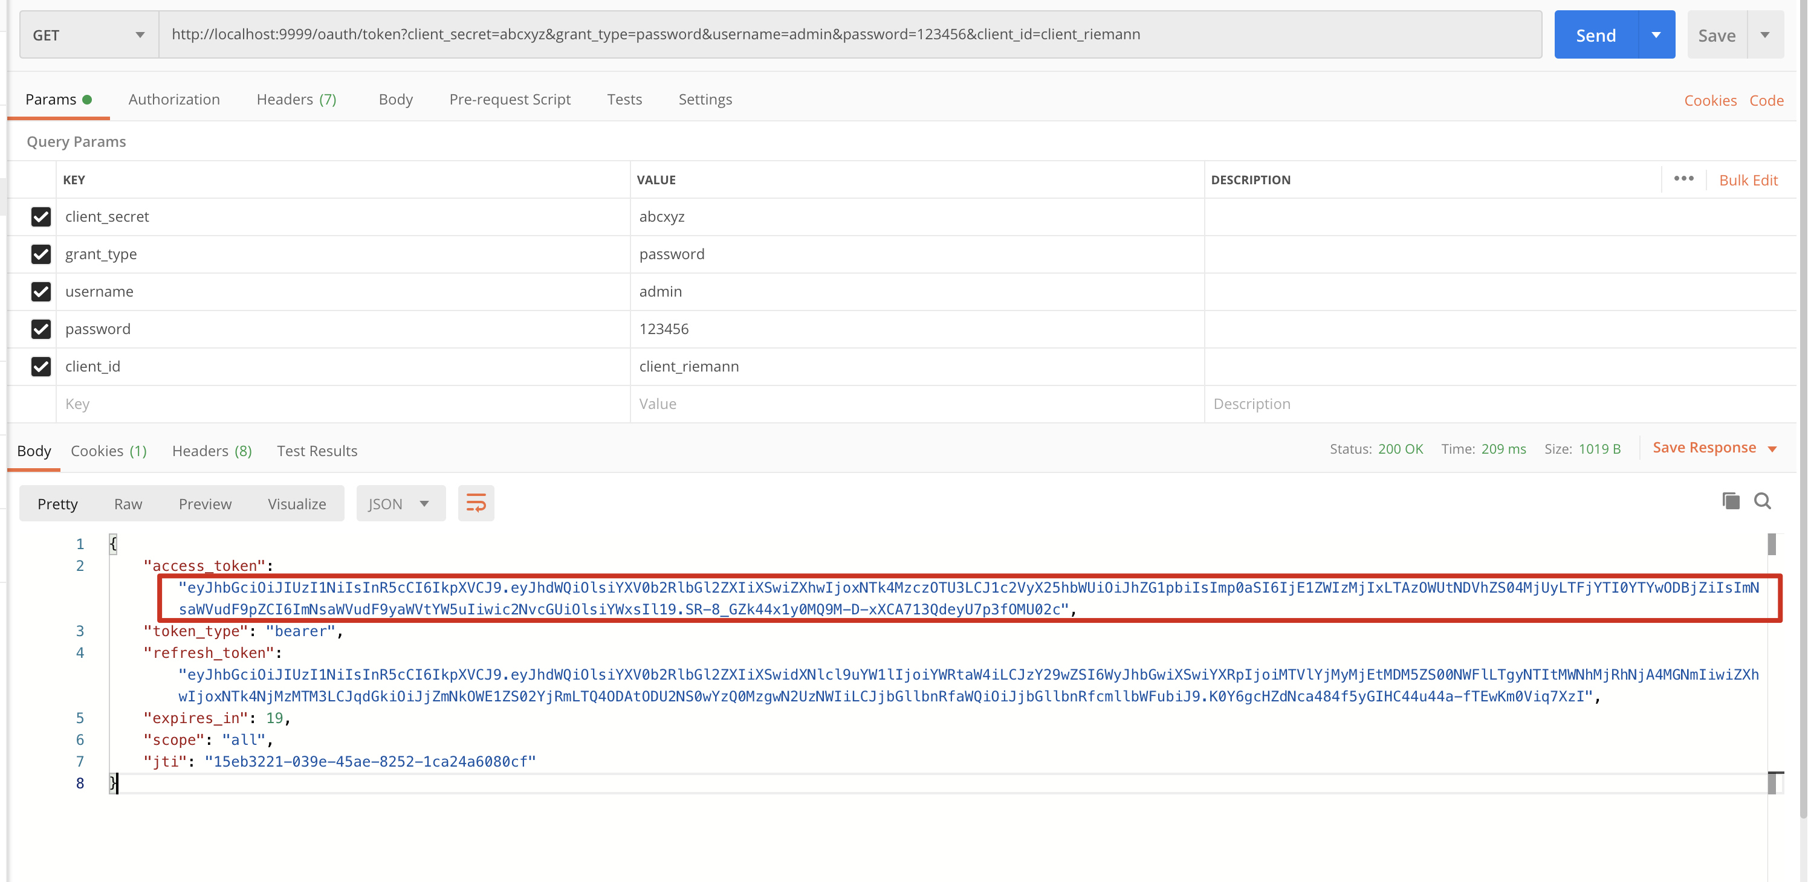The image size is (1811, 882).
Task: Expand the Send button dropdown arrow
Action: pos(1656,34)
